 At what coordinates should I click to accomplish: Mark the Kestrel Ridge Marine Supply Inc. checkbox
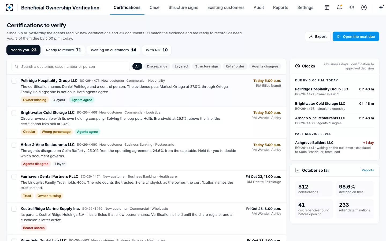click(x=14, y=209)
